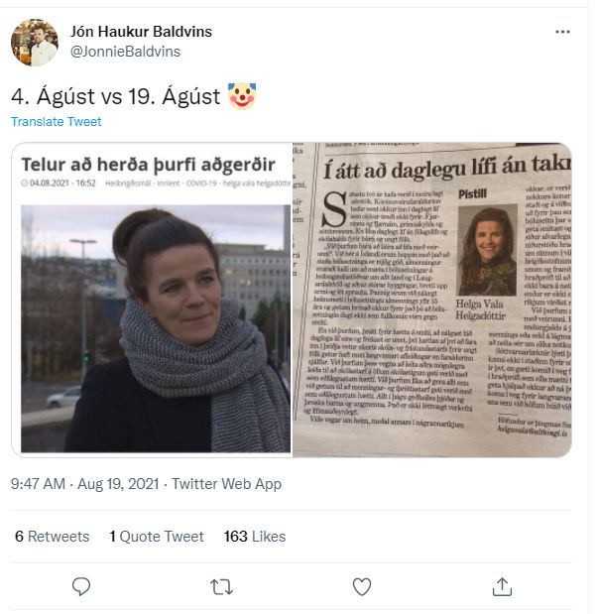
Task: Click the 9:47 AM Aug 19, 2021 timestamp
Action: coord(85,484)
